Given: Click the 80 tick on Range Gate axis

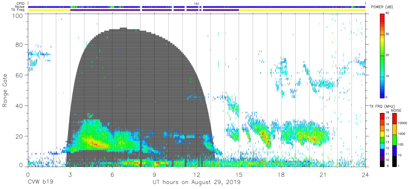Looking at the screenshot, I should [19, 45].
